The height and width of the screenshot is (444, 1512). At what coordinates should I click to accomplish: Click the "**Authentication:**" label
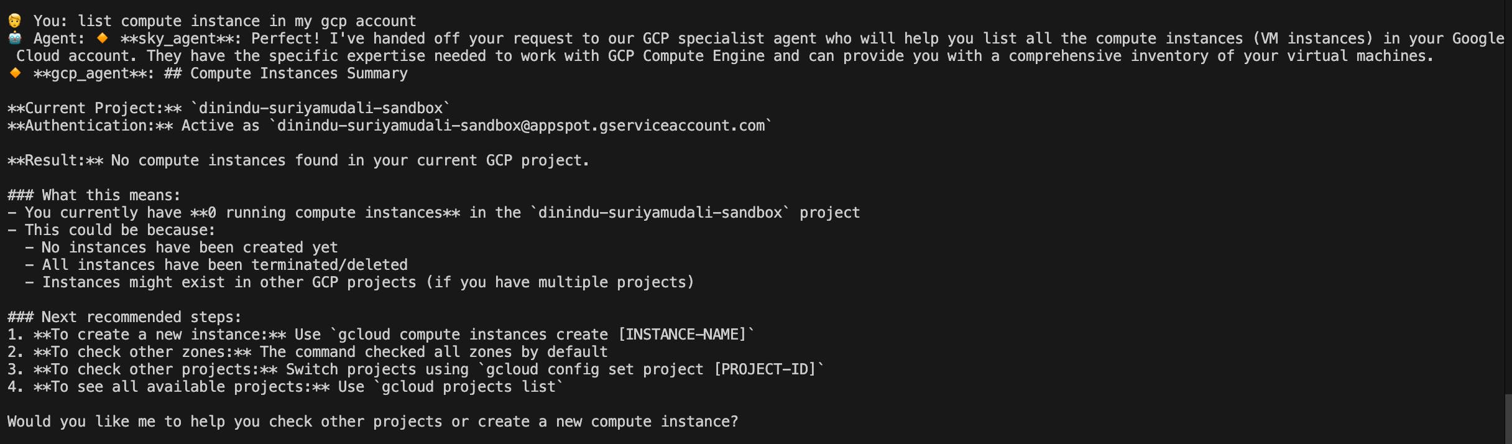pos(90,126)
